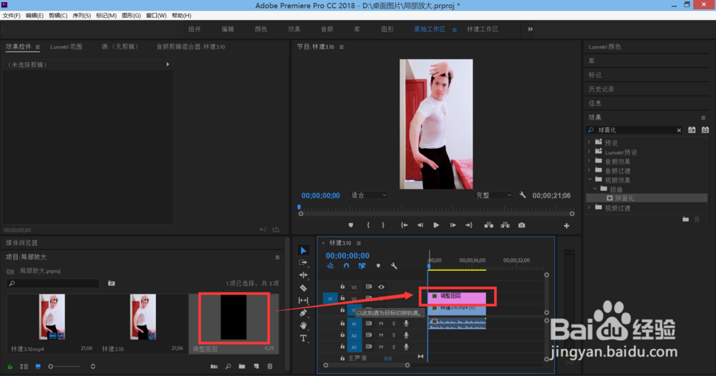The width and height of the screenshot is (716, 376).
Task: Open the 剪辑(C) menu
Action: pos(58,16)
